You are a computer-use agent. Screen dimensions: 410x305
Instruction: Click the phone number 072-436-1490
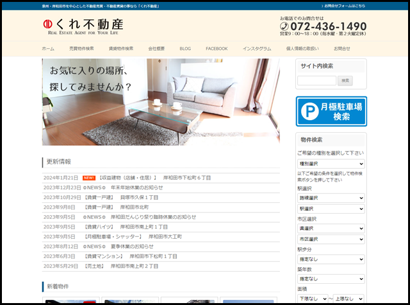(329, 26)
